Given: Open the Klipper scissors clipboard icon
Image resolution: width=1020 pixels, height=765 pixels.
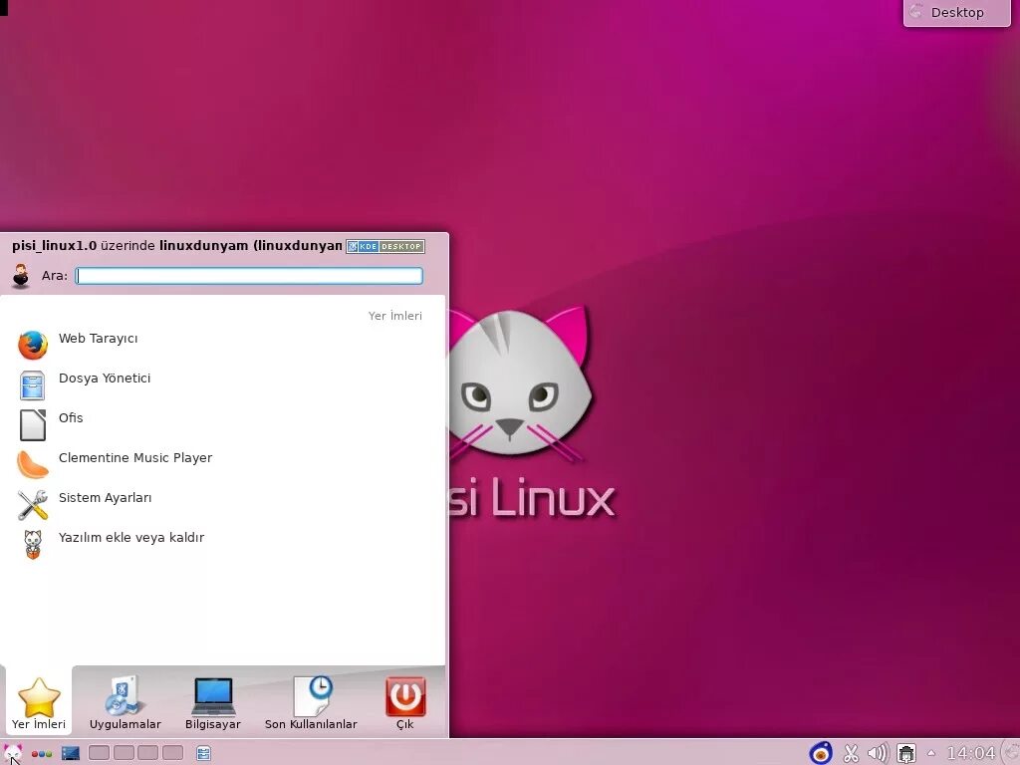Looking at the screenshot, I should 851,753.
